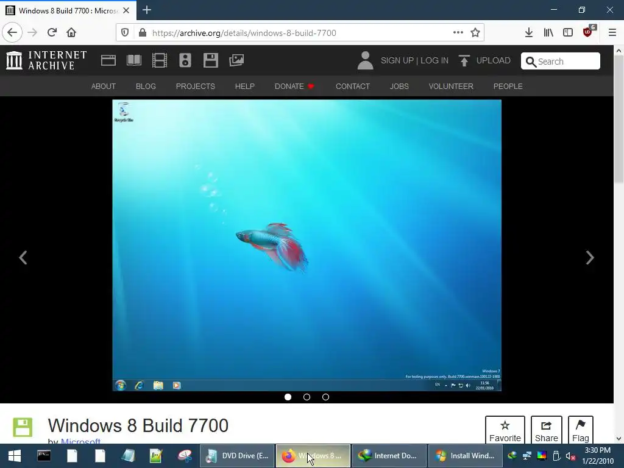Click the page vertical scrollbar thumb
This screenshot has width=624, height=468.
[x=619, y=119]
